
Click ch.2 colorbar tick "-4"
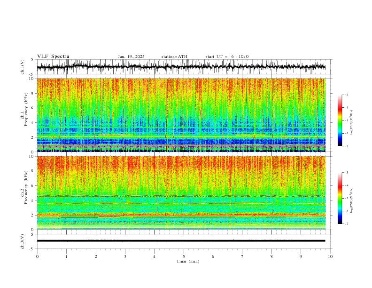coord(346,185)
